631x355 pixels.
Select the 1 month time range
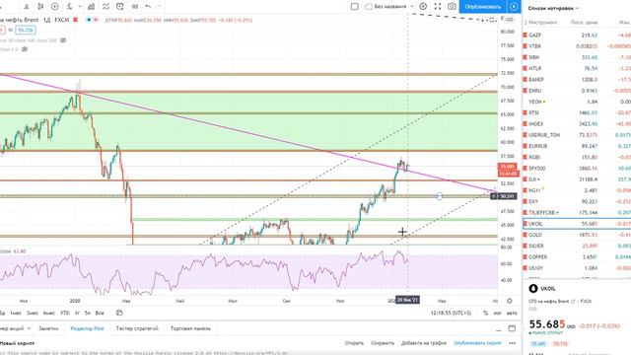(16, 313)
